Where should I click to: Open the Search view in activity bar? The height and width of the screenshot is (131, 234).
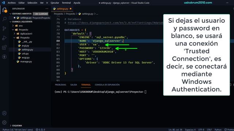(4, 19)
